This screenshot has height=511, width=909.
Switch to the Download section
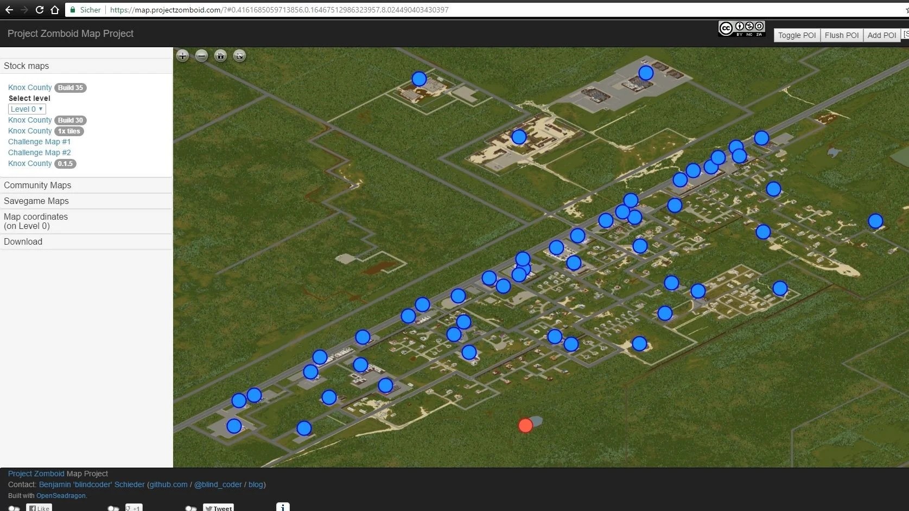23,241
